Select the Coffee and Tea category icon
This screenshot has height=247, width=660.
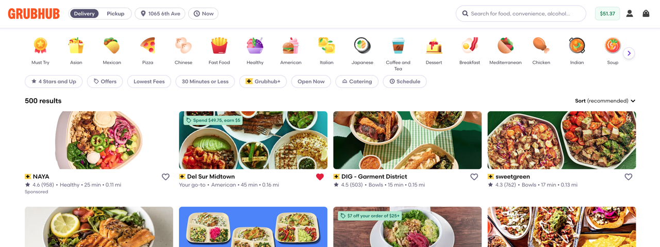(398, 46)
